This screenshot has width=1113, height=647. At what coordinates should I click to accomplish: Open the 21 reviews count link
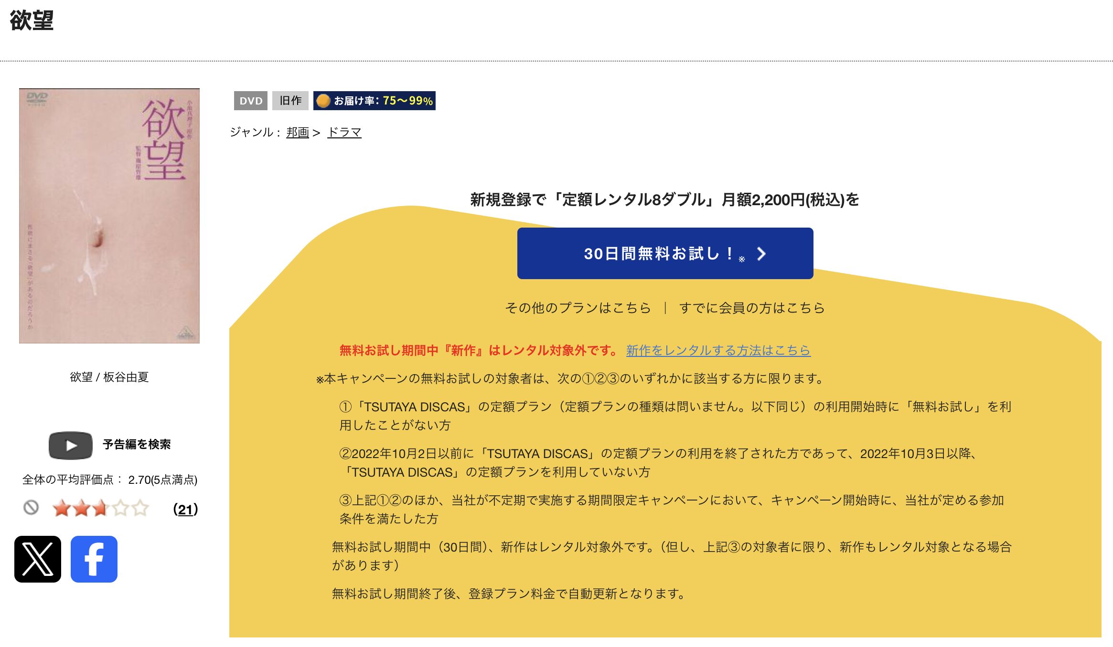pos(185,509)
